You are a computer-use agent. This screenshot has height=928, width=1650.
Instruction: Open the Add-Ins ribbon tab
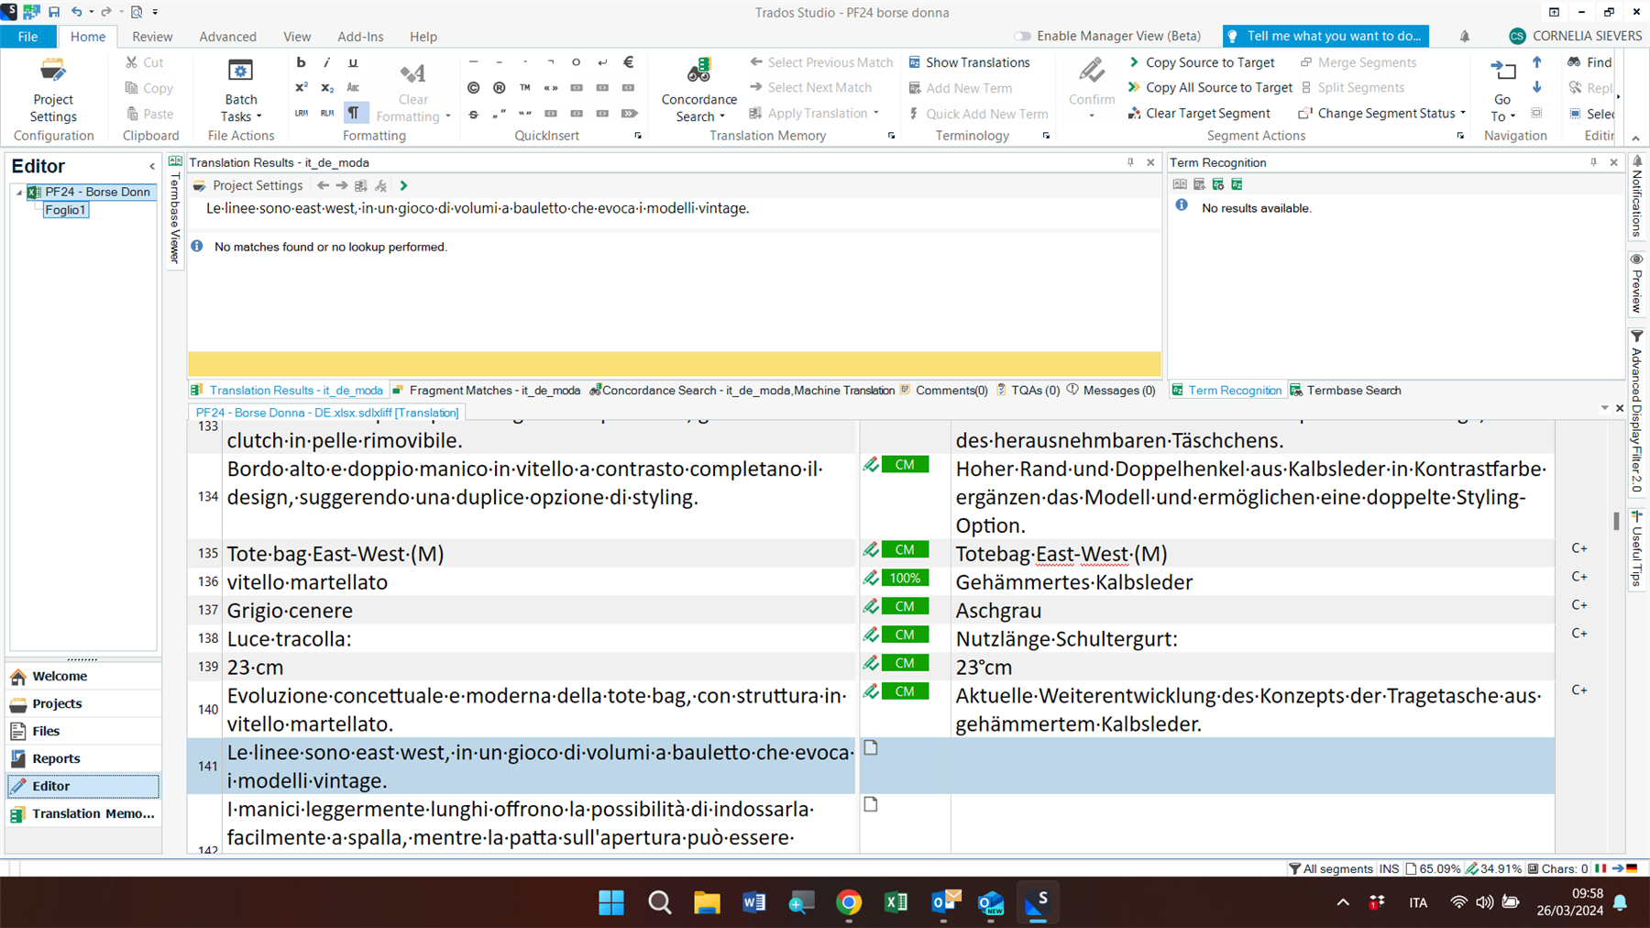360,36
